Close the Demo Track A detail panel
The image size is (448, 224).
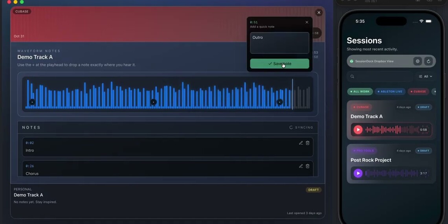coord(319,13)
